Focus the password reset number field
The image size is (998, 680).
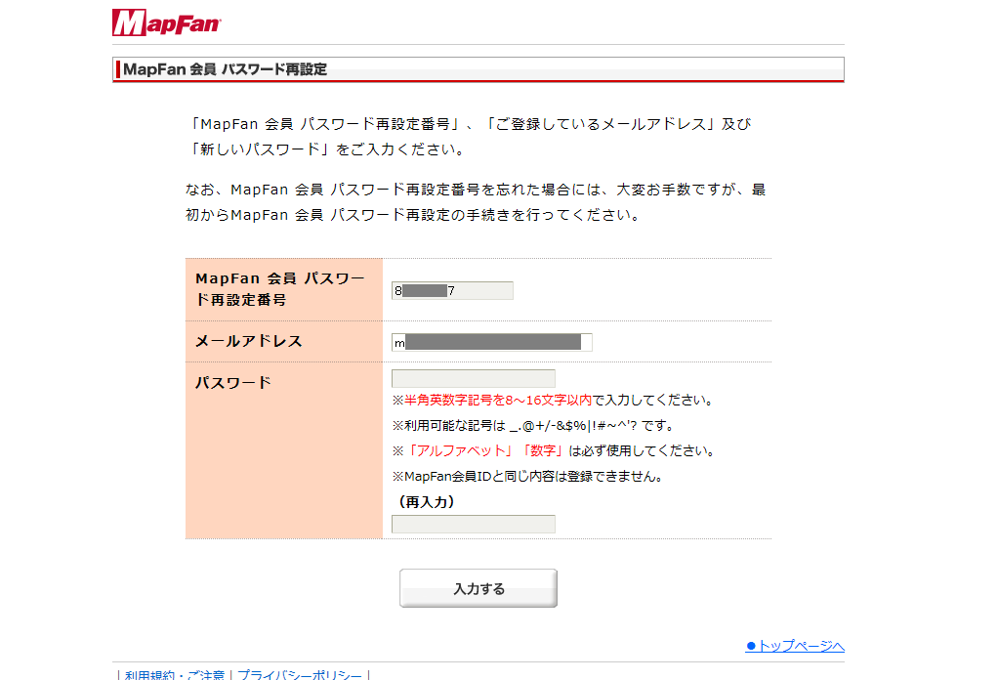(452, 291)
